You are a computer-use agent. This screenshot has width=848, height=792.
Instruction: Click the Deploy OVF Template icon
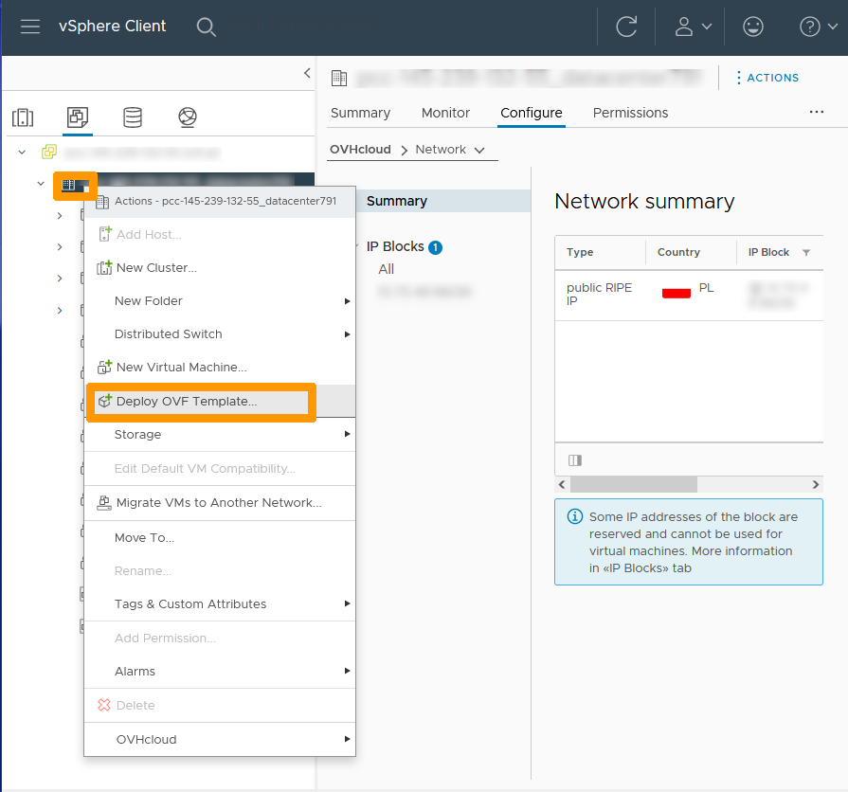pos(104,401)
